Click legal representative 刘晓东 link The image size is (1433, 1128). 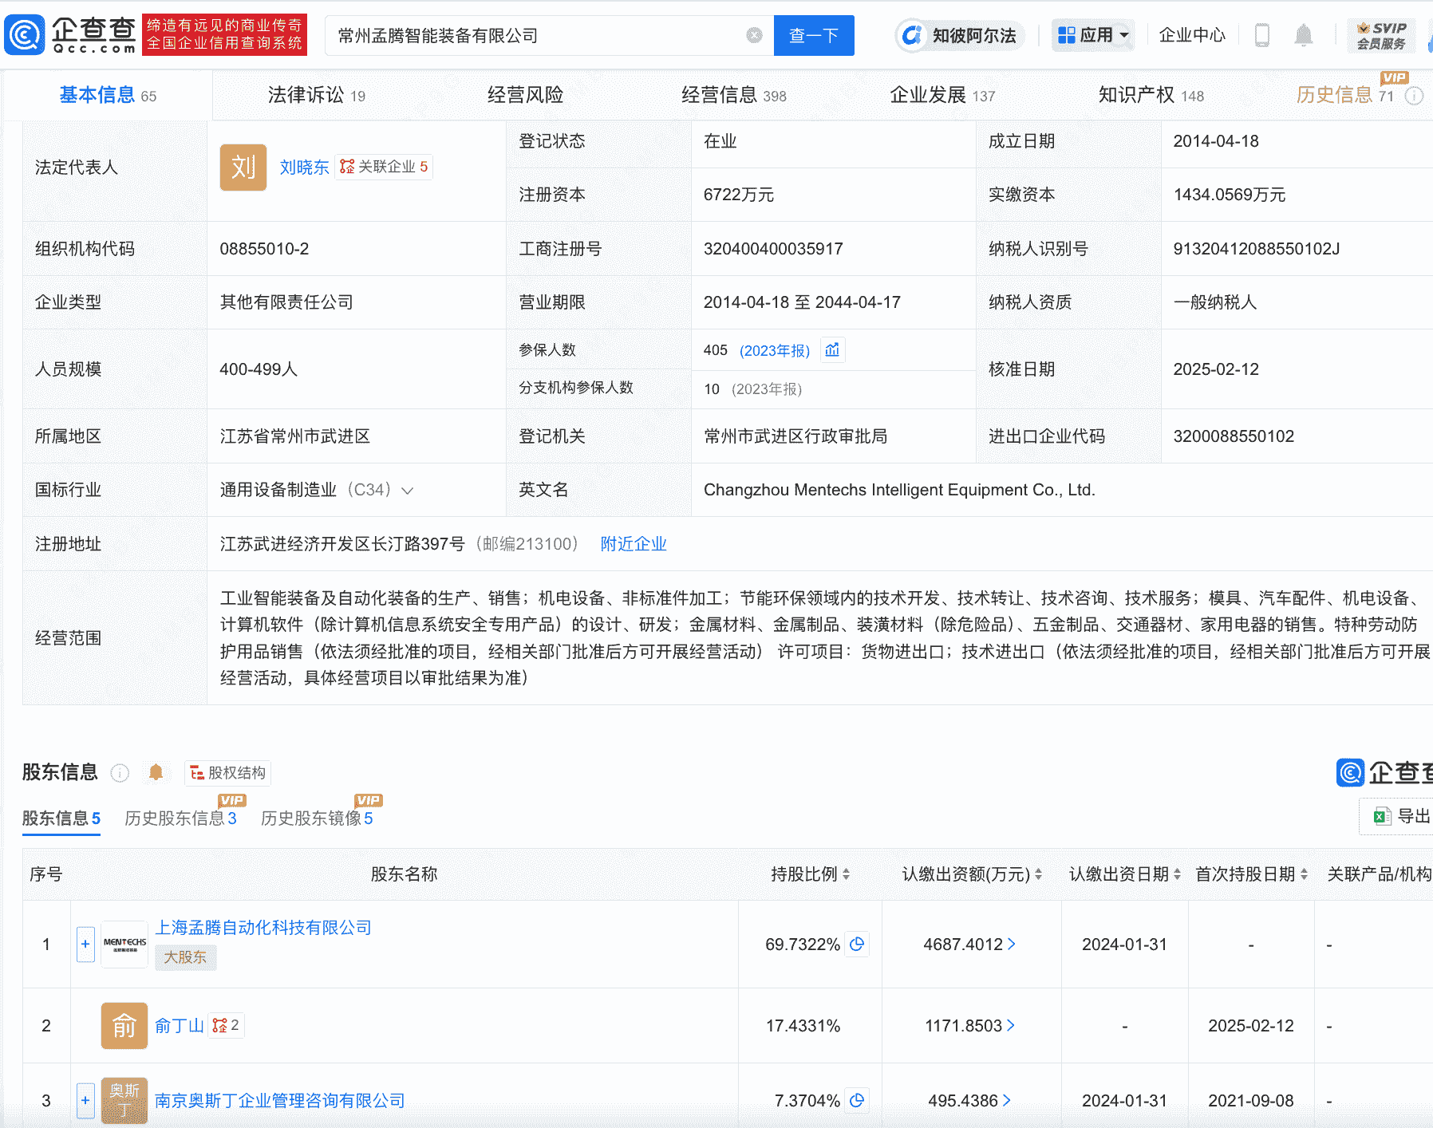(x=304, y=167)
